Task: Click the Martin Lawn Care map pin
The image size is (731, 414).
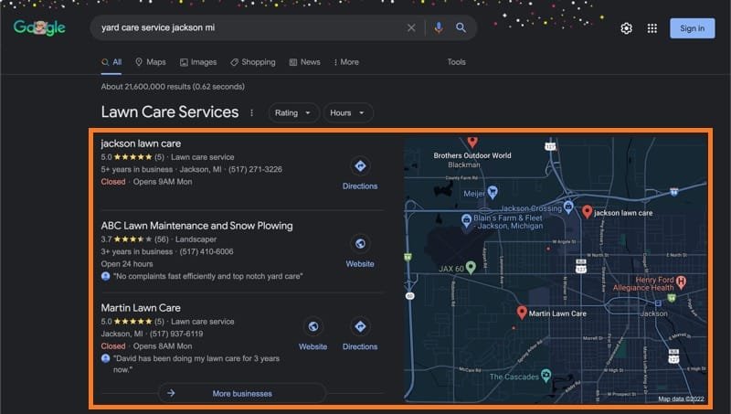Action: tap(522, 312)
